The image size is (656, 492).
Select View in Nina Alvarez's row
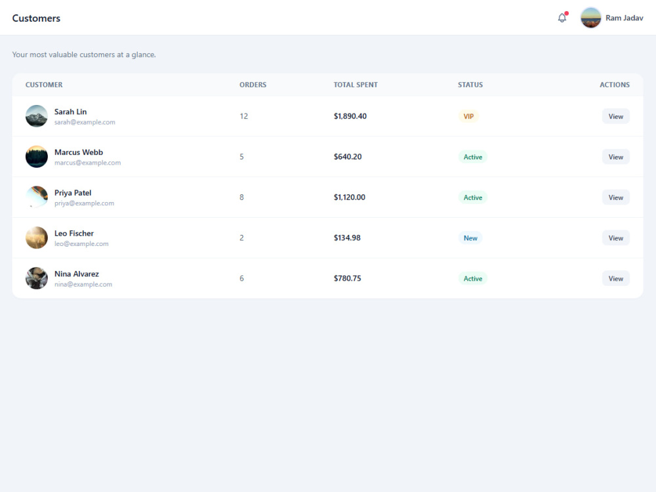tap(615, 279)
